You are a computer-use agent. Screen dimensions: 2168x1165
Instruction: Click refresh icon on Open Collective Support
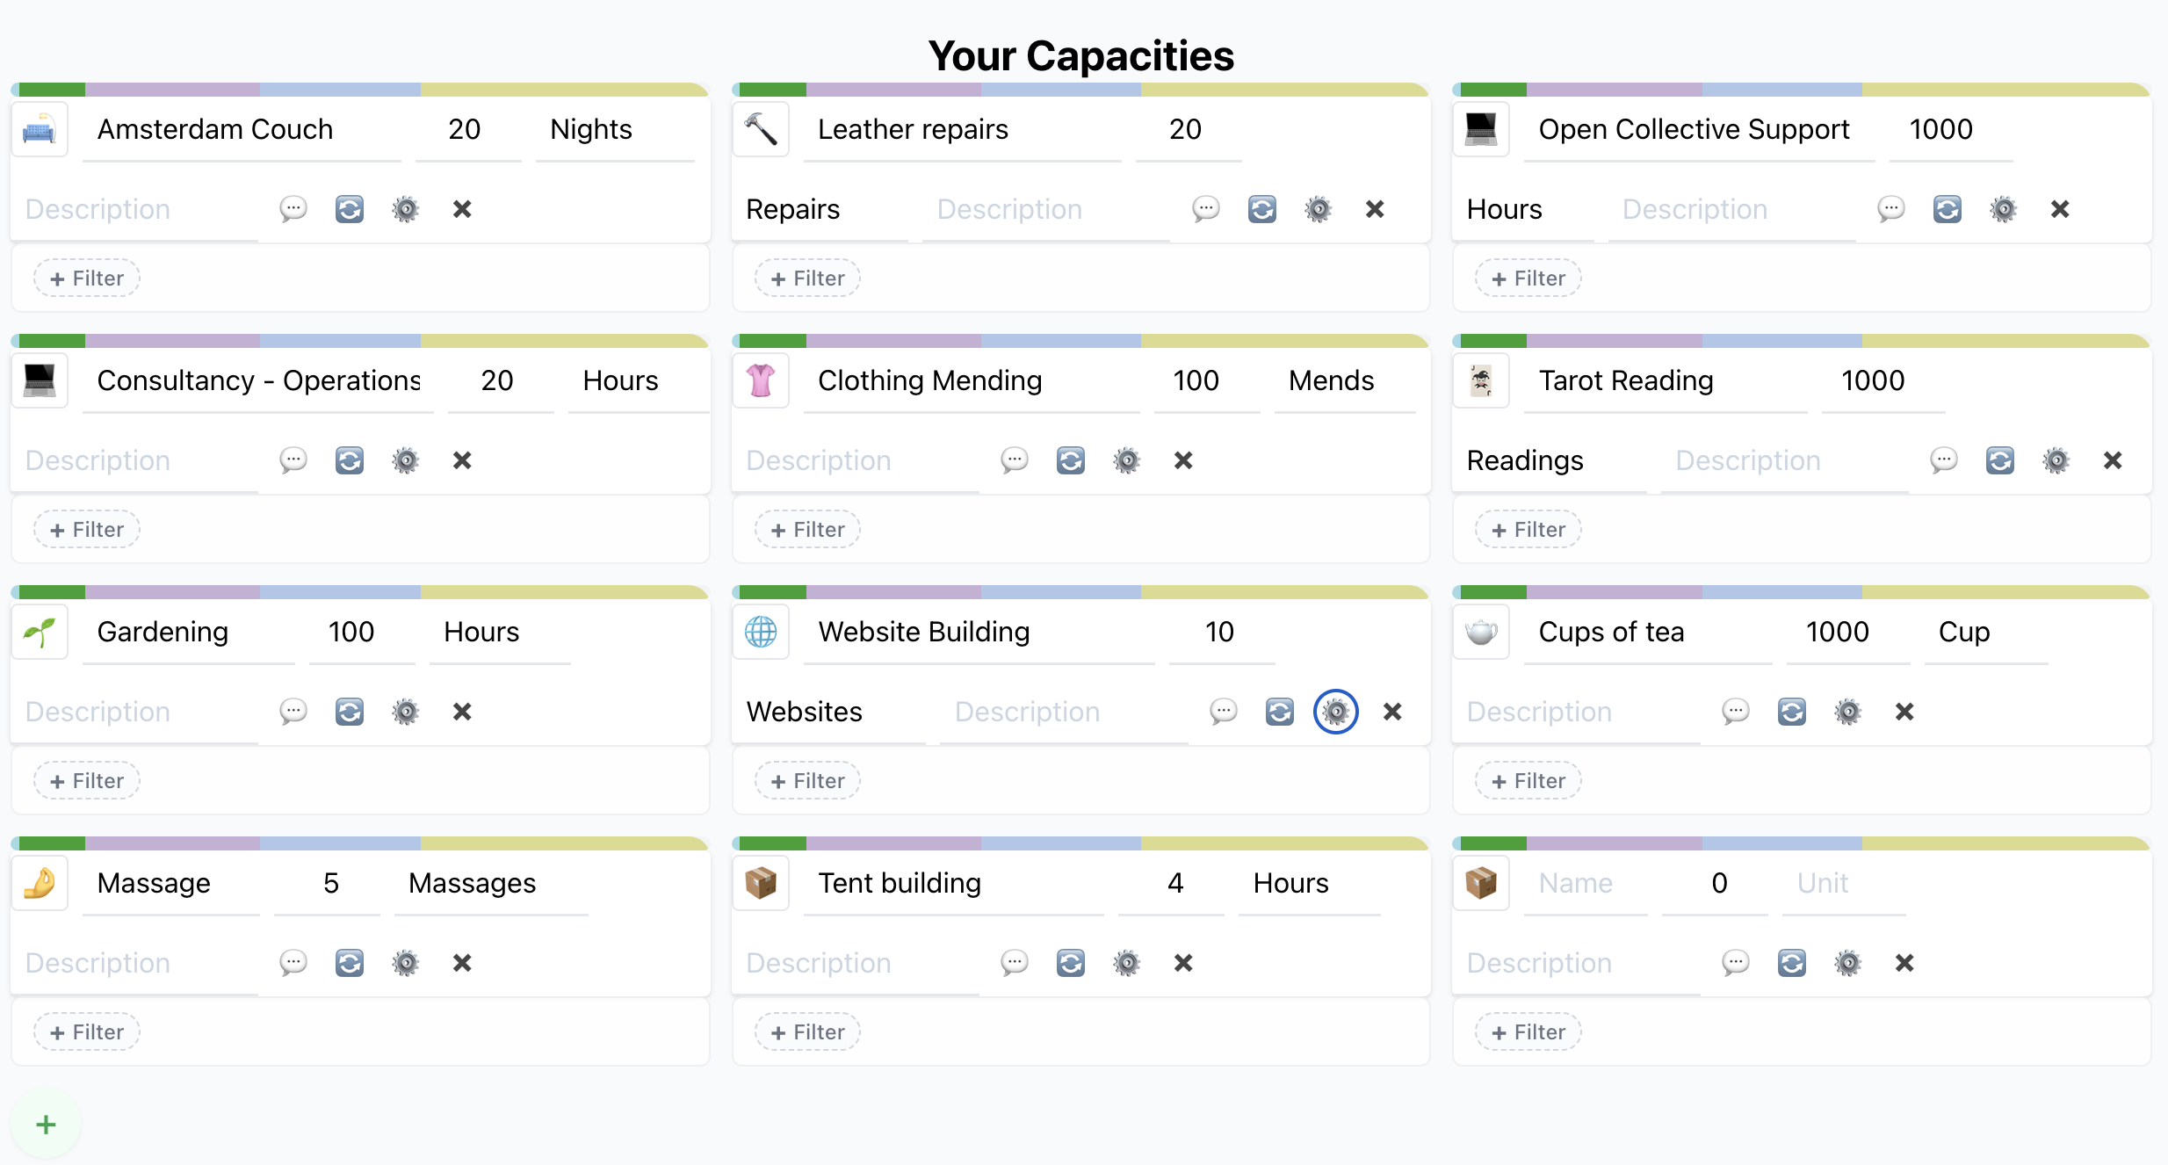tap(1947, 209)
